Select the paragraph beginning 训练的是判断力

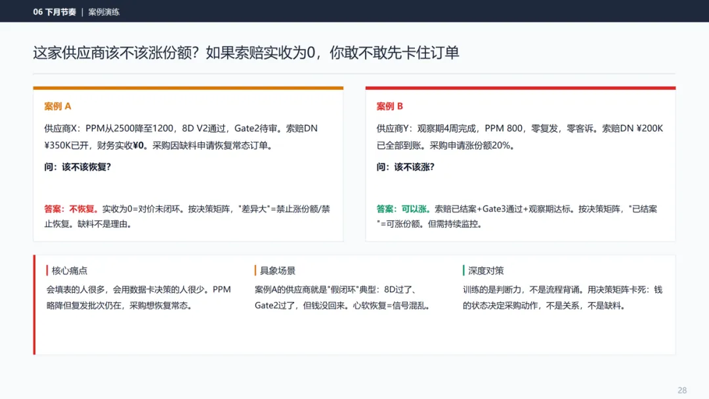(563, 297)
